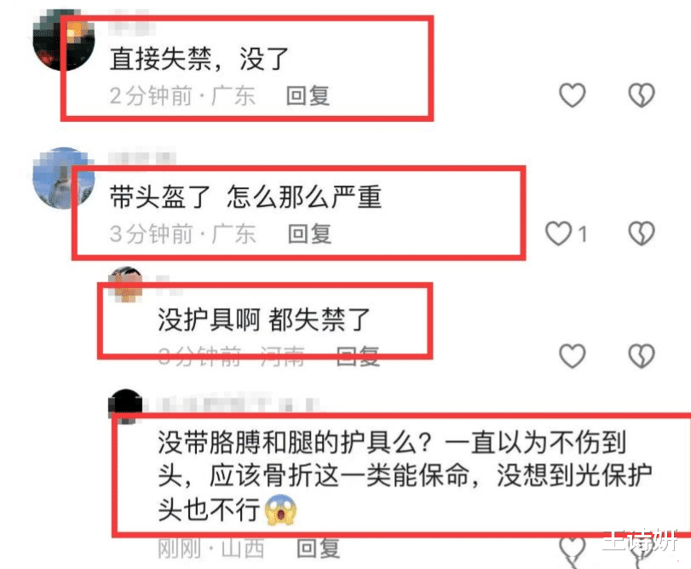Open the second commenter's blue sky avatar

pyautogui.click(x=63, y=178)
